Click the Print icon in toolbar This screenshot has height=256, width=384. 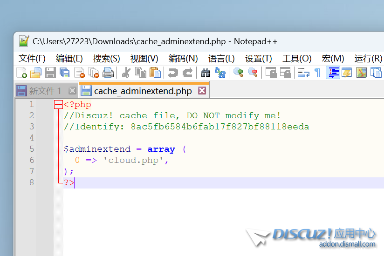pos(108,73)
